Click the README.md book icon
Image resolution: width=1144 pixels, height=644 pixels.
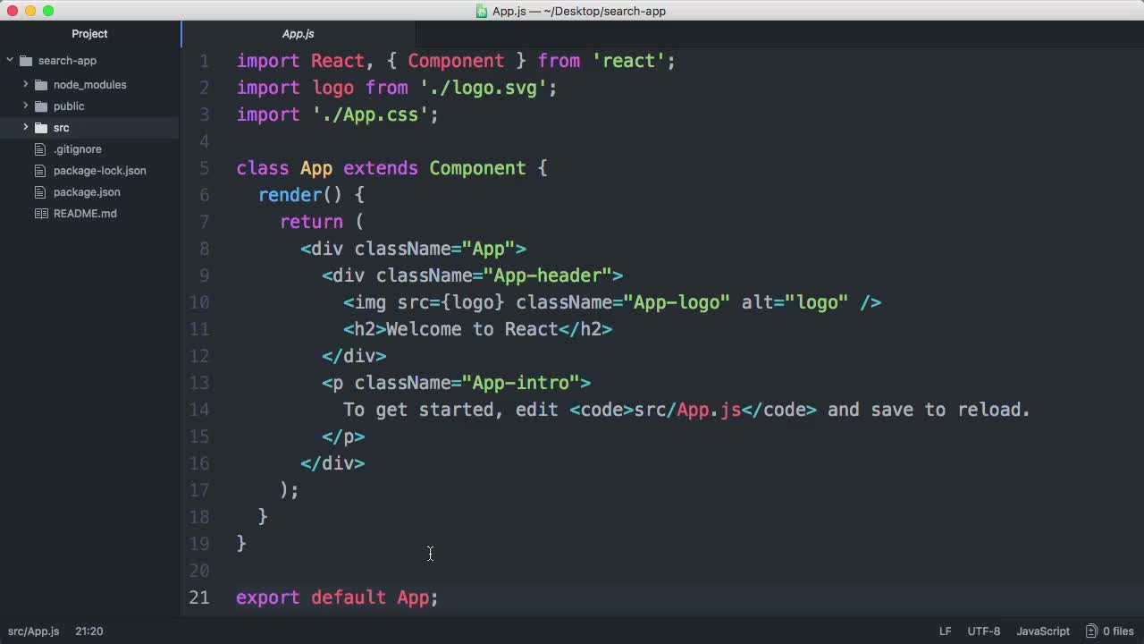click(41, 214)
